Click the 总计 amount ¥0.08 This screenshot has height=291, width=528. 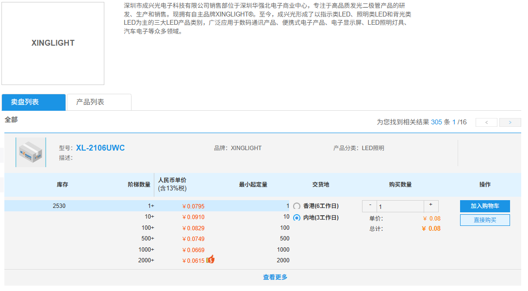(x=431, y=229)
